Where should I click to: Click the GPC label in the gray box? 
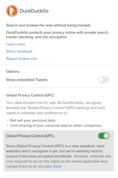pos(30,136)
